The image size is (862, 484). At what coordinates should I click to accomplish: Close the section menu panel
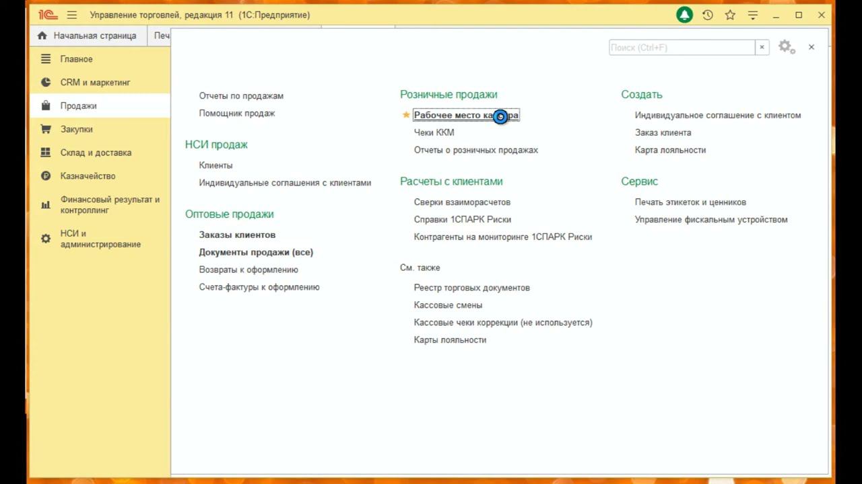tap(811, 47)
